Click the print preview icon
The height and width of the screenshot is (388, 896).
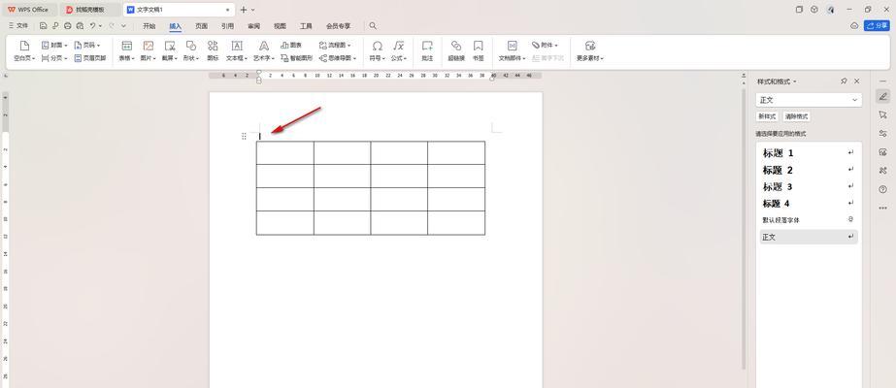pos(80,26)
